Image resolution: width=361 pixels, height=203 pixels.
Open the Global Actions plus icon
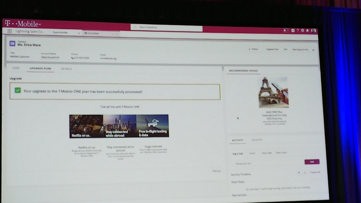pos(293,30)
